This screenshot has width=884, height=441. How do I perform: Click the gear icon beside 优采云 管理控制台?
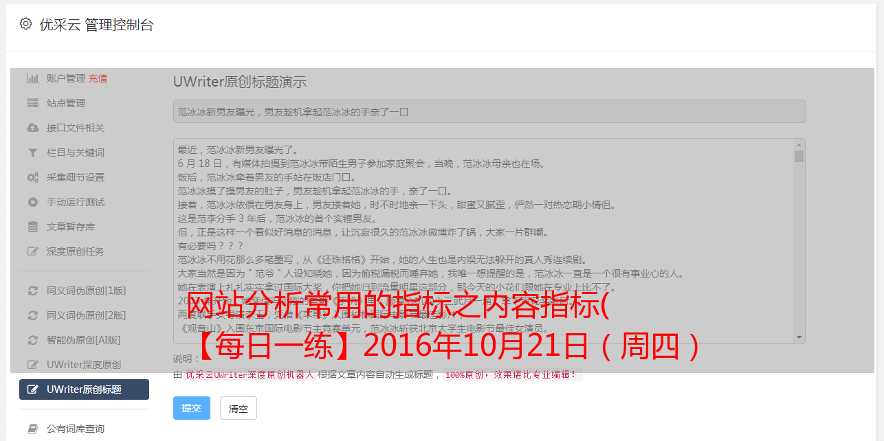coord(25,24)
